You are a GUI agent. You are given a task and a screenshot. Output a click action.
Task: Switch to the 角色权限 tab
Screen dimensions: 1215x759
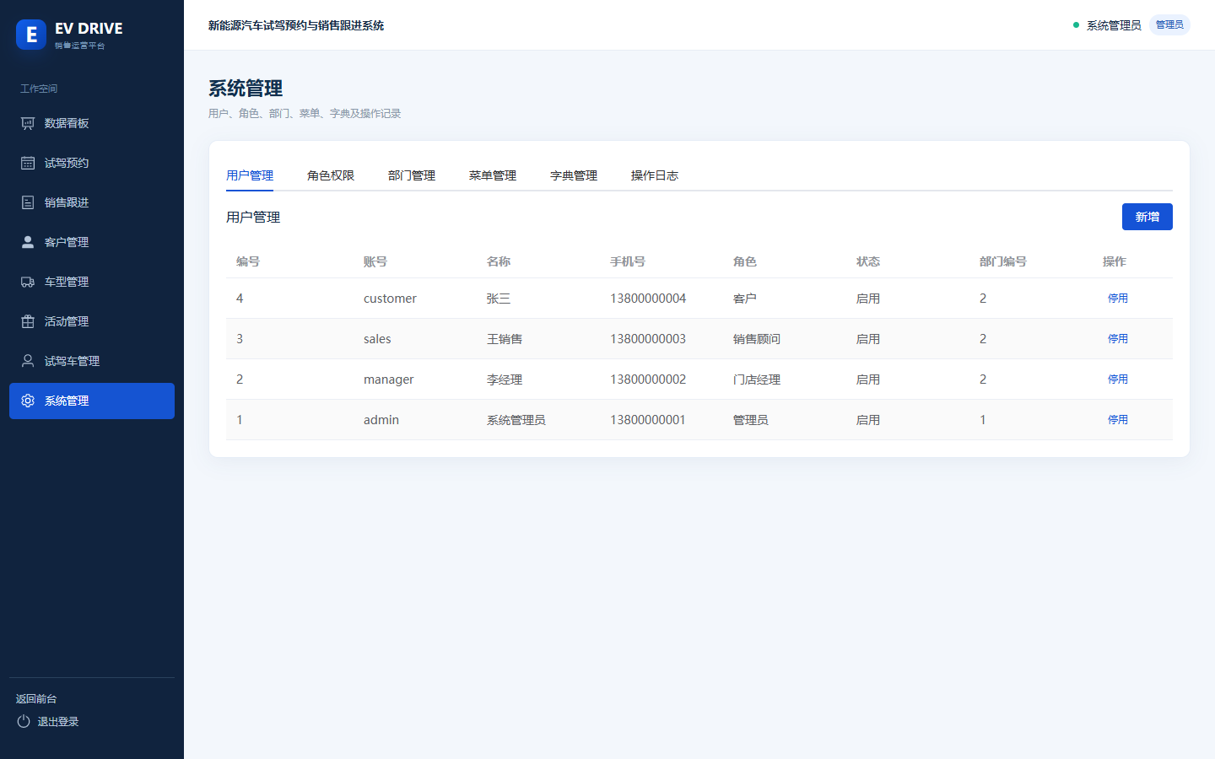pos(331,175)
